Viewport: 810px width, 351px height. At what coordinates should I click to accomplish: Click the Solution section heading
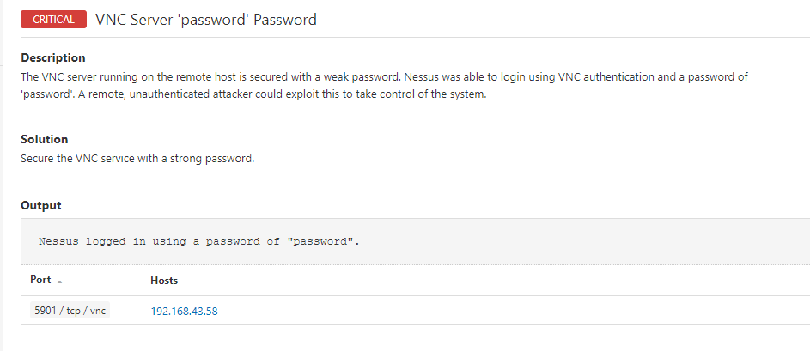[x=44, y=139]
